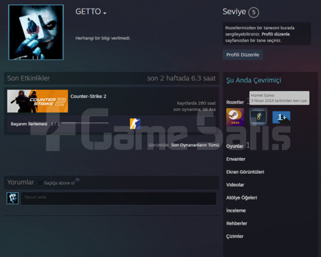Screen dimensions: 321x257
Task: Open the 1+ game collector badge
Action: coord(281,117)
